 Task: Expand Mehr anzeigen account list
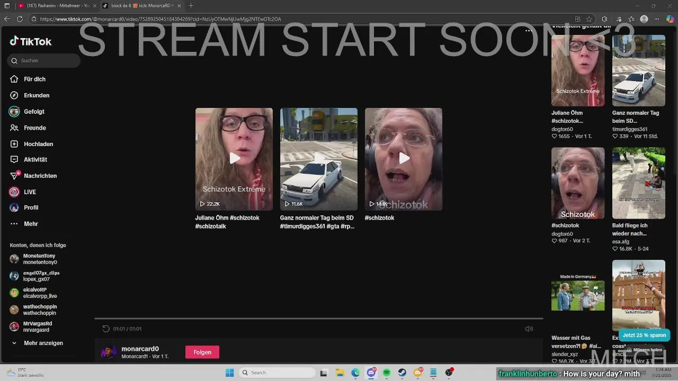tap(37, 343)
